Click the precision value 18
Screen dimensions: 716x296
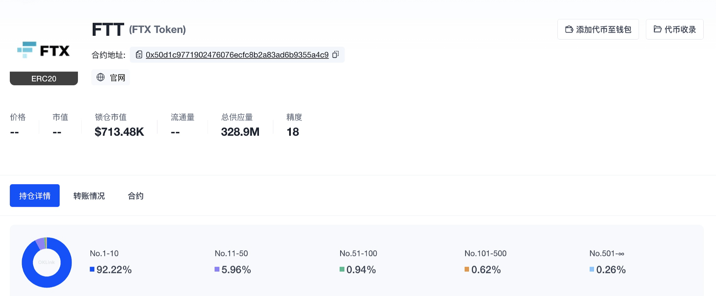293,132
